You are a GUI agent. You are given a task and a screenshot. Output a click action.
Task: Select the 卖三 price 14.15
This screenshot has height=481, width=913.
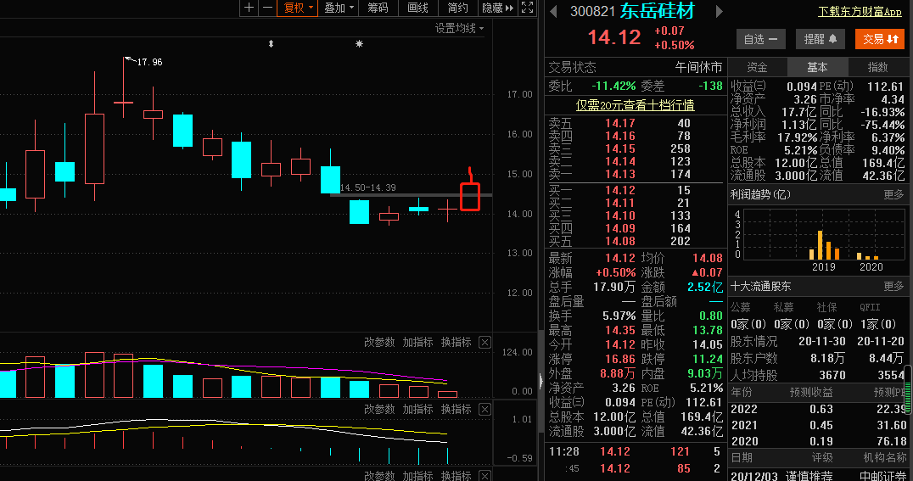pos(619,148)
